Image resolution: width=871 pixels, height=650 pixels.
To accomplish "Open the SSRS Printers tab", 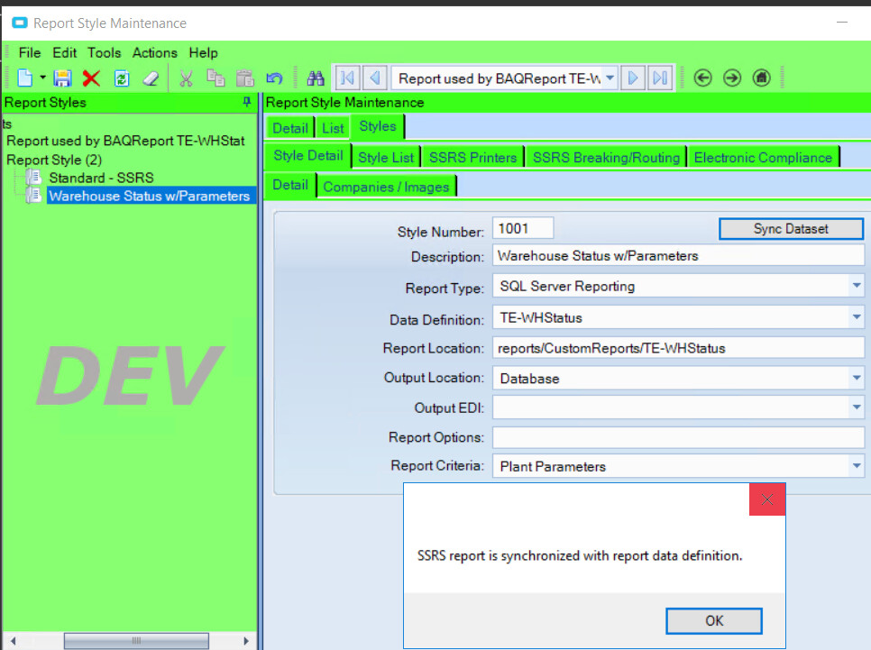I will pos(472,158).
